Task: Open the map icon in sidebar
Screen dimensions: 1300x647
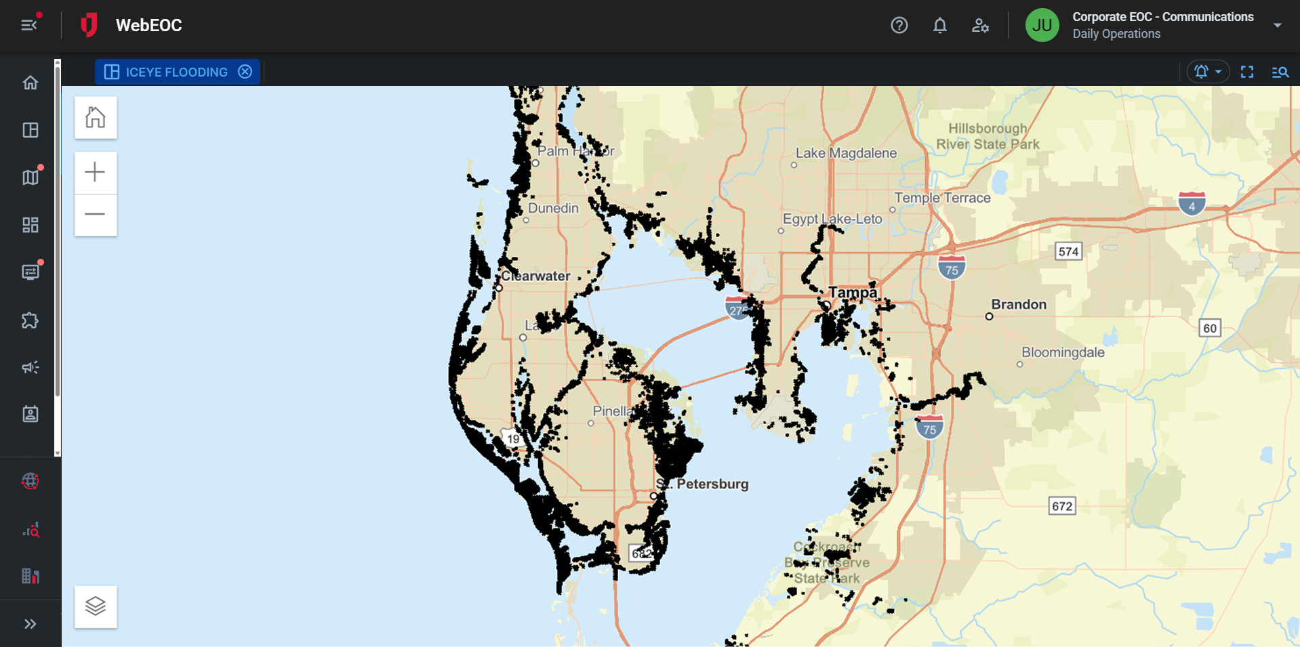Action: click(x=31, y=178)
